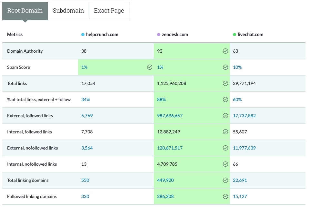Click the helpcrunch.com column header

tap(102, 35)
